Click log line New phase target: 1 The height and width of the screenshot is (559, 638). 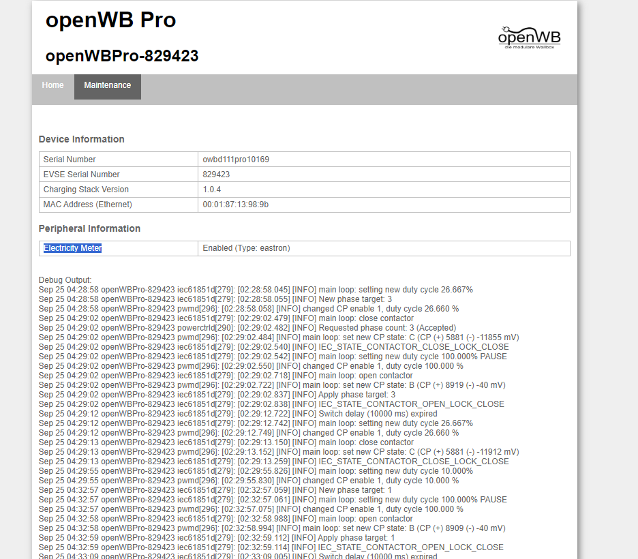click(215, 490)
